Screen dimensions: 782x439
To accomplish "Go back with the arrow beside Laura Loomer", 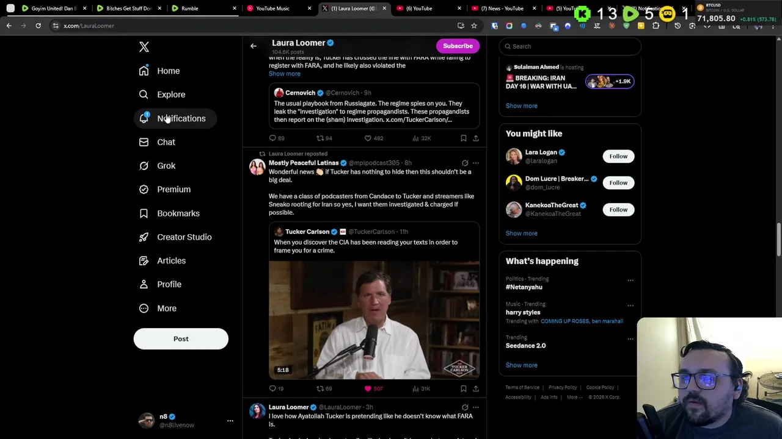I will click(x=254, y=46).
